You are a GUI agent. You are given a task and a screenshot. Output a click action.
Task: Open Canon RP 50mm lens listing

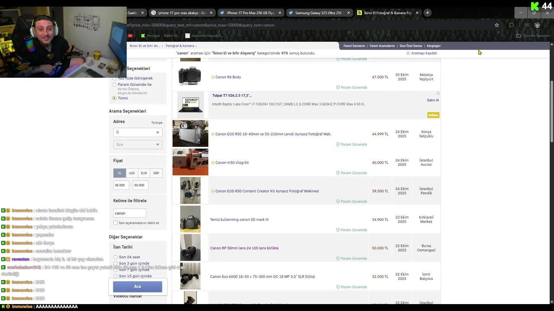244,248
